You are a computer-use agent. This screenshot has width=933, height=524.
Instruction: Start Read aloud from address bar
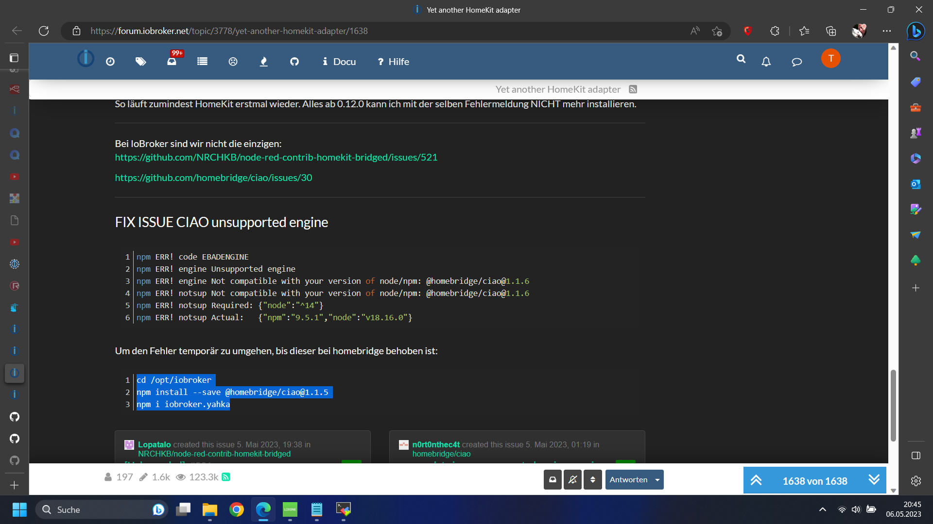pos(695,31)
